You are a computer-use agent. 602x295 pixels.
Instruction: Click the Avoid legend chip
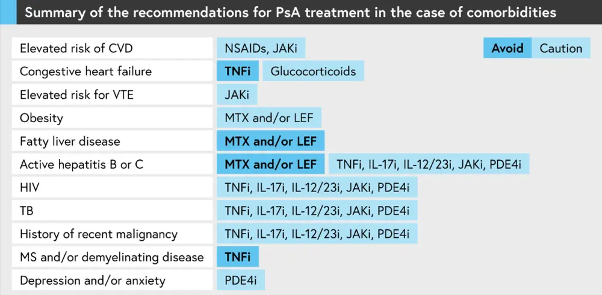click(x=507, y=48)
